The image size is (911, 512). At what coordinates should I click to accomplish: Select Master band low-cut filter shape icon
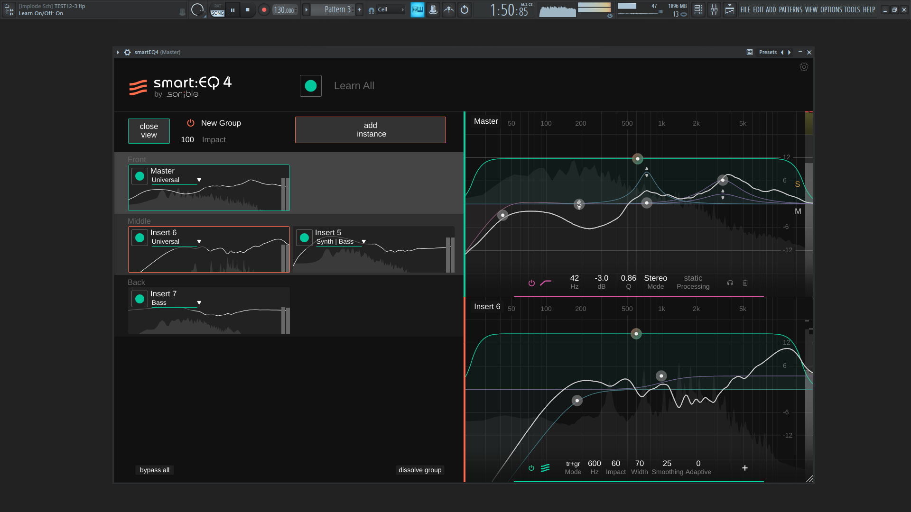pyautogui.click(x=546, y=283)
